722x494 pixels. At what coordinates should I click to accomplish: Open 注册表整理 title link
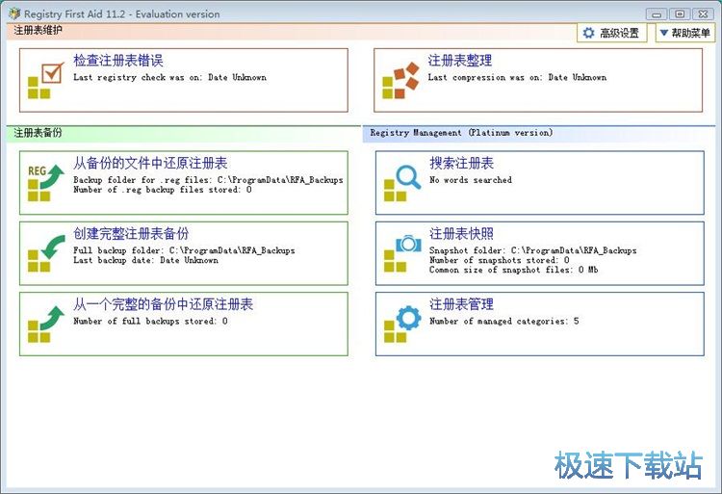point(459,61)
